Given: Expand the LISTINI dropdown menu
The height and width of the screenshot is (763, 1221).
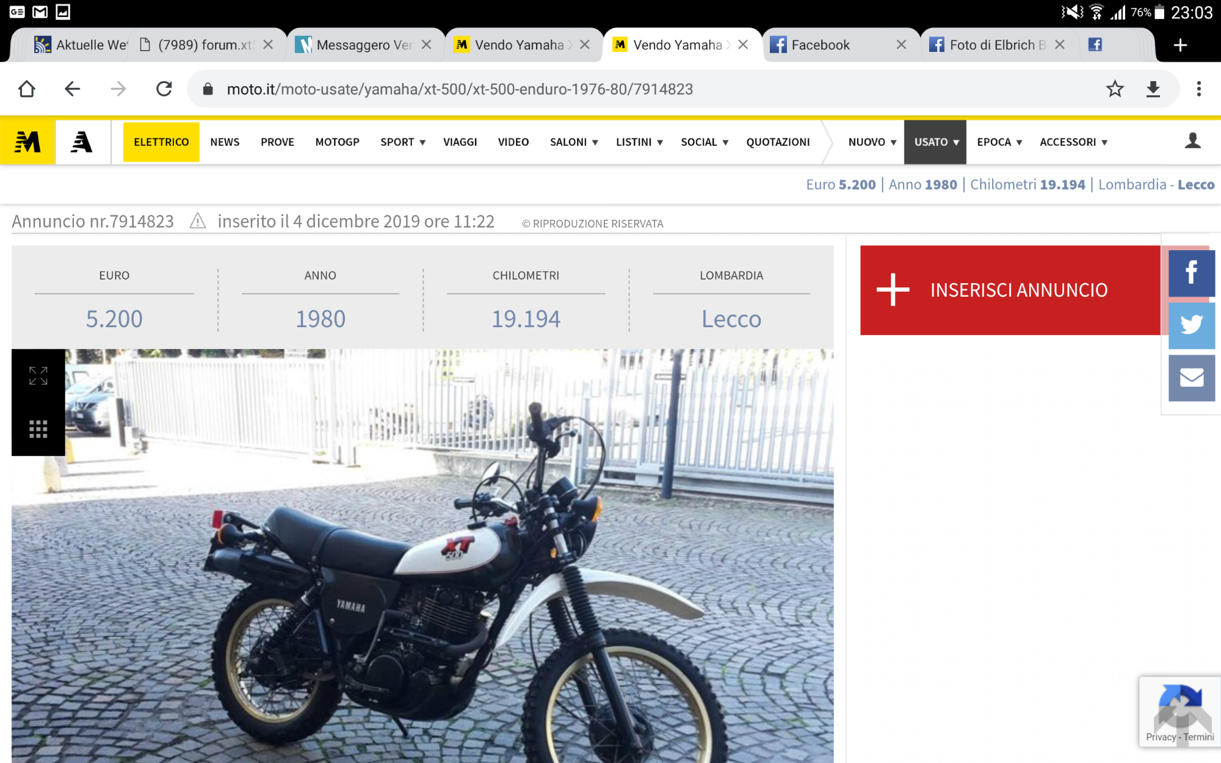Looking at the screenshot, I should coord(639,142).
